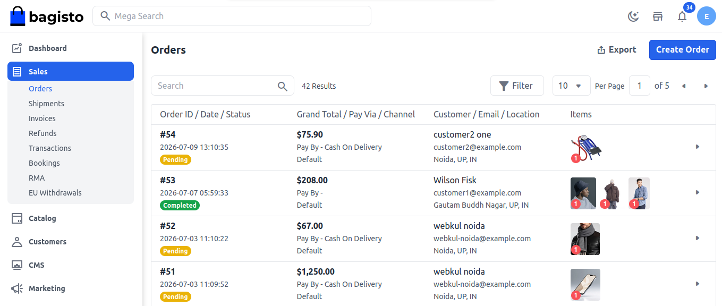
Task: Open the per-page 10 dropdown
Action: coord(571,86)
